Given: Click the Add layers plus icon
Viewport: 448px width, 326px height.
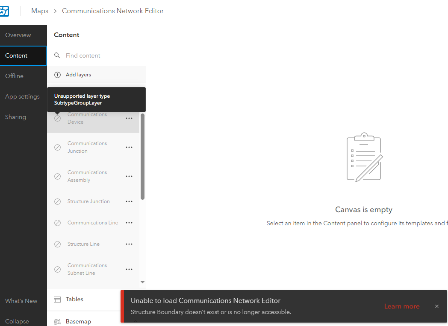Looking at the screenshot, I should click(57, 75).
